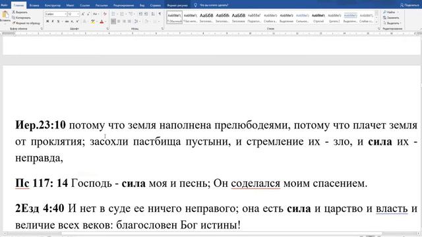The width and height of the screenshot is (422, 237).
Task: Open the Файл menu tab
Action: pos(4,5)
